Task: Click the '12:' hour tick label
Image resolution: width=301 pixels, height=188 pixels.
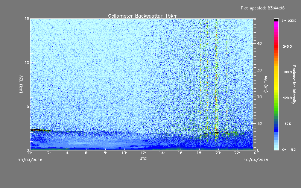Action: click(x=143, y=153)
